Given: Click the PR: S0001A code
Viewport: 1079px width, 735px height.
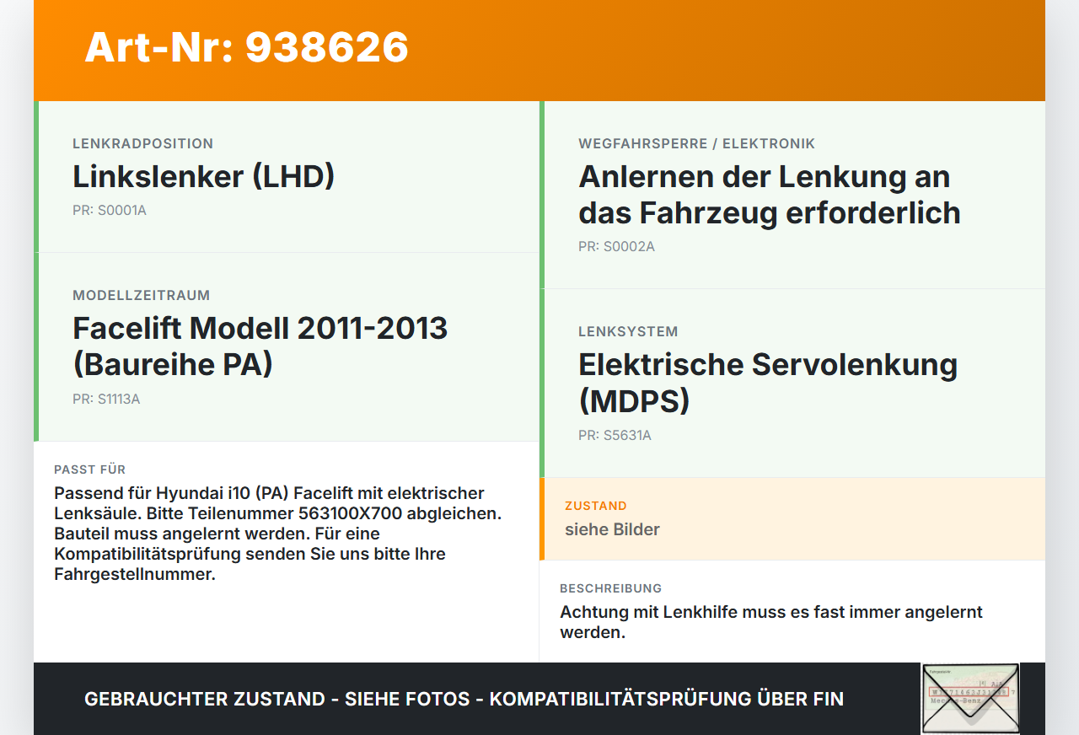Looking at the screenshot, I should click(x=110, y=210).
